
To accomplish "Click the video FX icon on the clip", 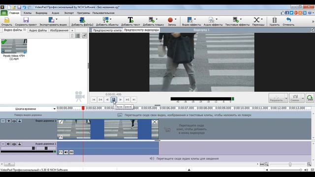I will (61, 137).
